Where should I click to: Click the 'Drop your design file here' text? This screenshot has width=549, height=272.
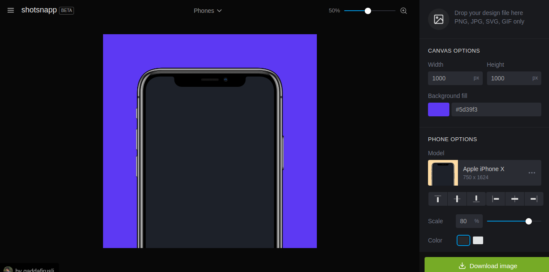pyautogui.click(x=489, y=13)
